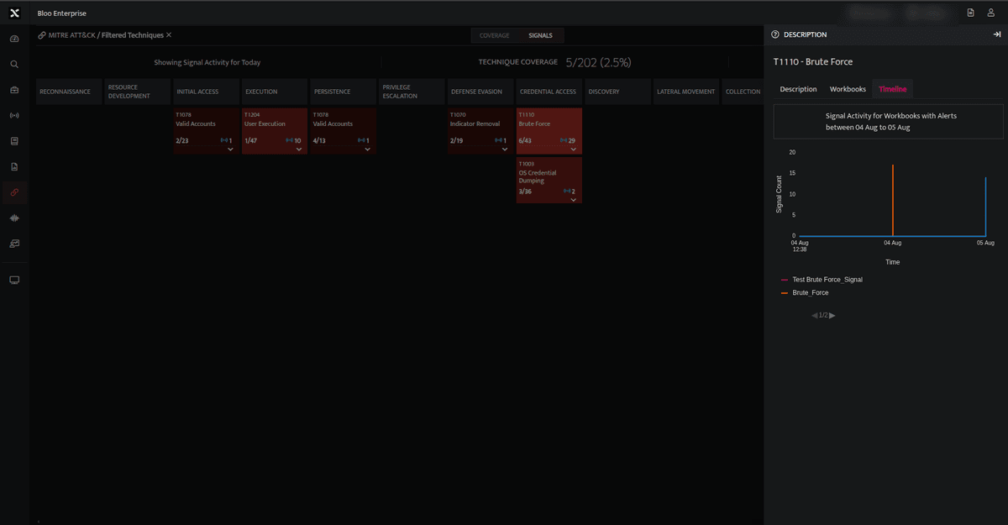Go to MITRE ATT&CK breadcrumb link
Image resolution: width=1008 pixels, height=525 pixels.
(71, 35)
